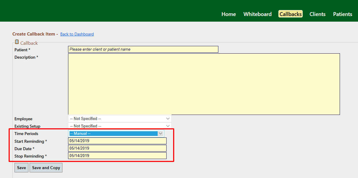Expand the Existing Setup dropdown
Viewport: 358px width, 178px height.
click(120, 126)
